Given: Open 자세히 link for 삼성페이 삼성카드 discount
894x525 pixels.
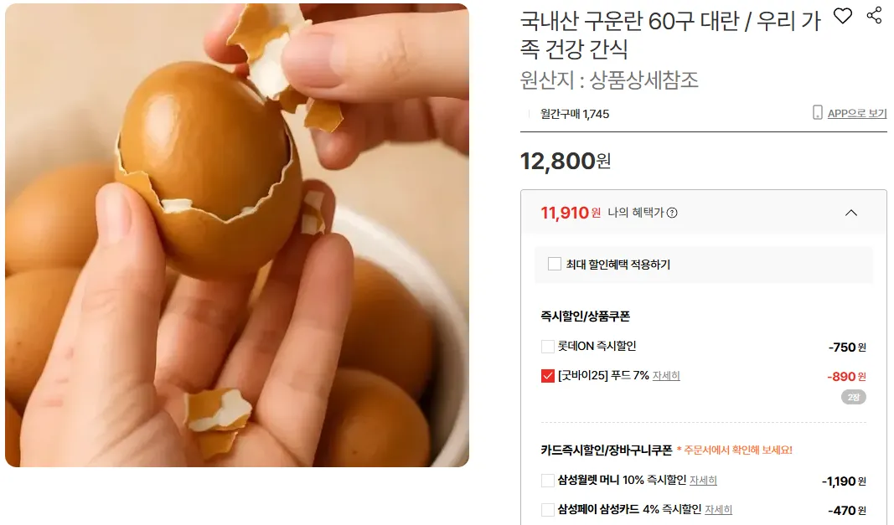Looking at the screenshot, I should tap(718, 510).
